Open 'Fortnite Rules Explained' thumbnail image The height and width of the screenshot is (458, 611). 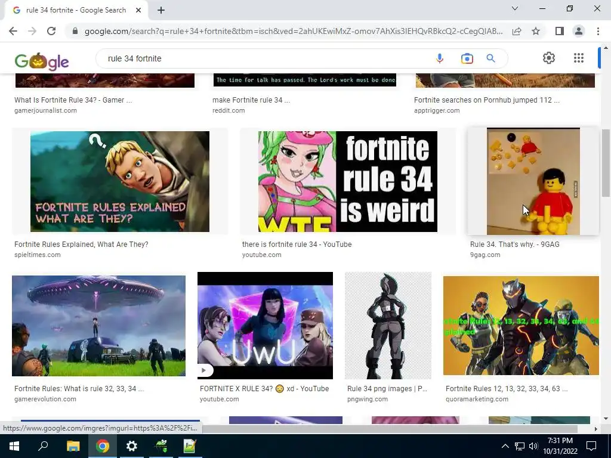[x=119, y=181]
